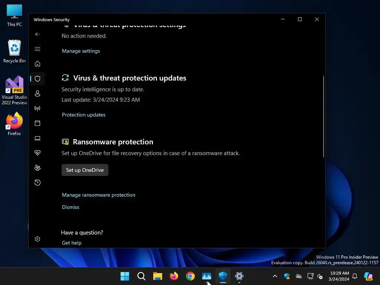The height and width of the screenshot is (285, 380).
Task: Open clock and date 10:29 AM
Action: tap(339, 276)
